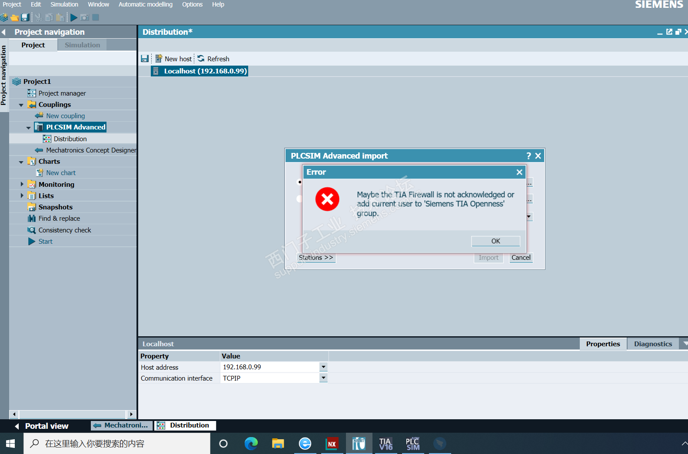
Task: Switch to the Simulation navigation tab
Action: pos(82,45)
